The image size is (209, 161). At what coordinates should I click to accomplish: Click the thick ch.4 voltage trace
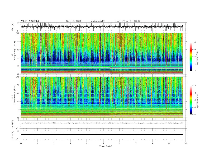coord(102,135)
